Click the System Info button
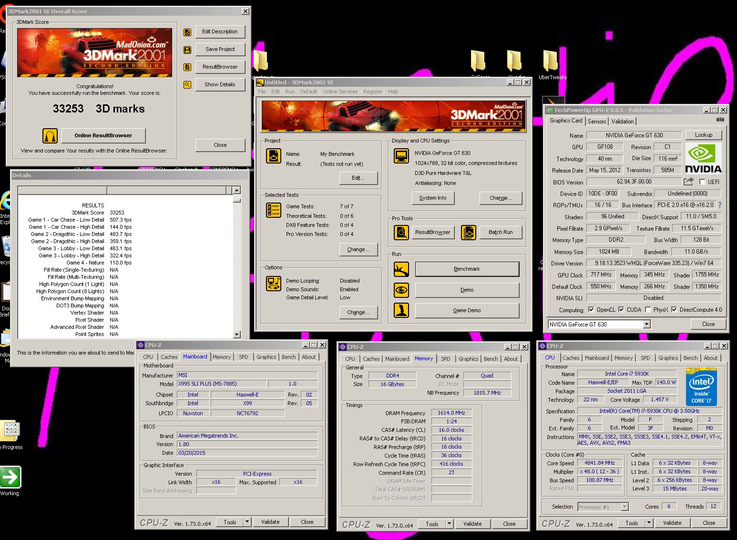 433,198
